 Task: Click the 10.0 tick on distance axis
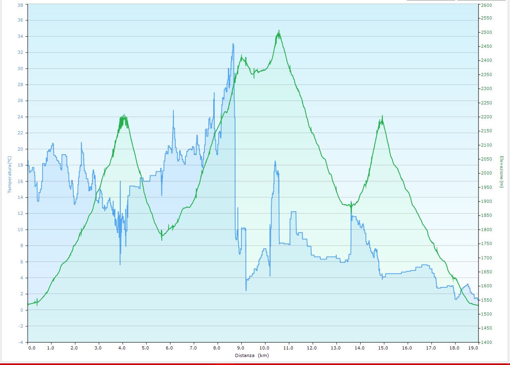click(x=265, y=348)
